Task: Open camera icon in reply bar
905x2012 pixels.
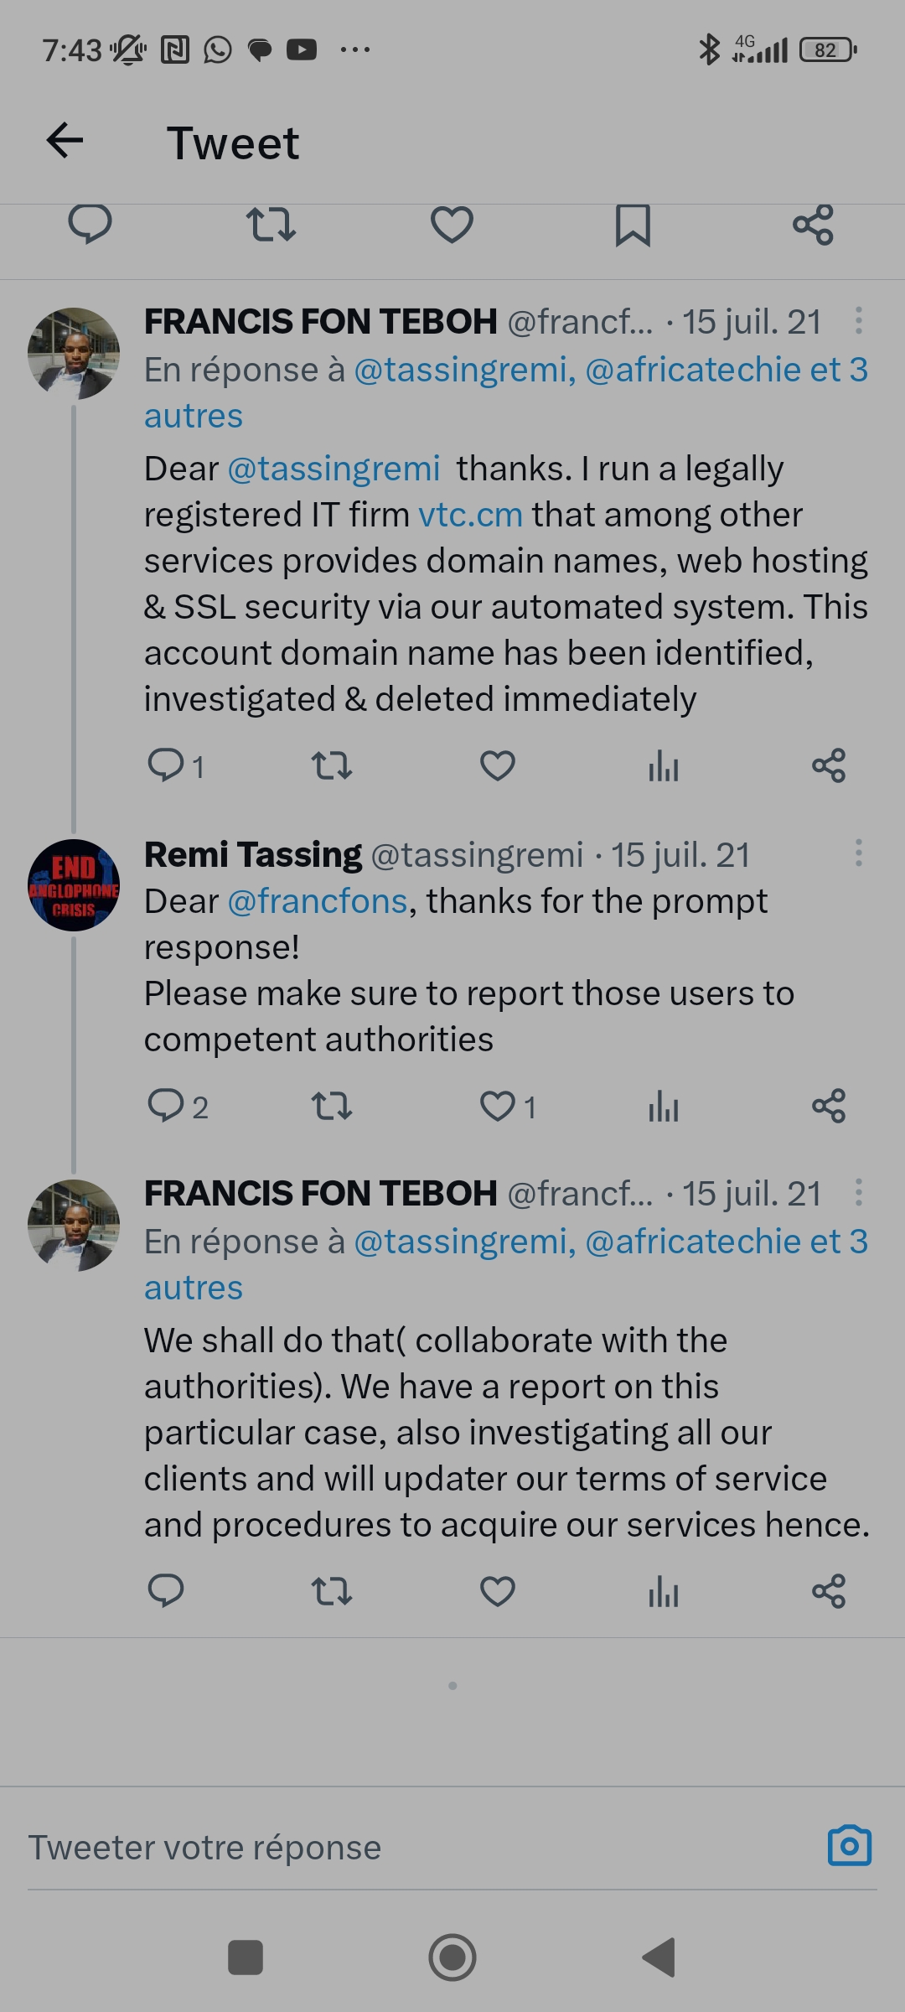Action: point(850,1846)
